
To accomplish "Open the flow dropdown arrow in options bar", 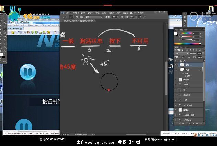I will point(136,17).
